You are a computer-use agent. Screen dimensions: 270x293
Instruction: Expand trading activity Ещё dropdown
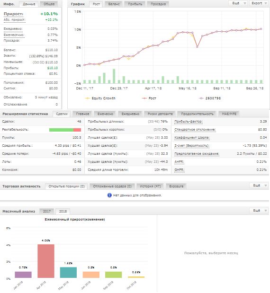click(259, 186)
